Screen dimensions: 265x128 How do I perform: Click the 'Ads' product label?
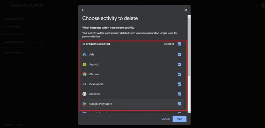(x=92, y=54)
